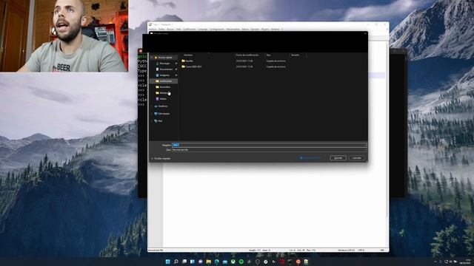Open Lenguaje menu in Notepad++
This screenshot has height=266, width=474.
(x=203, y=30)
